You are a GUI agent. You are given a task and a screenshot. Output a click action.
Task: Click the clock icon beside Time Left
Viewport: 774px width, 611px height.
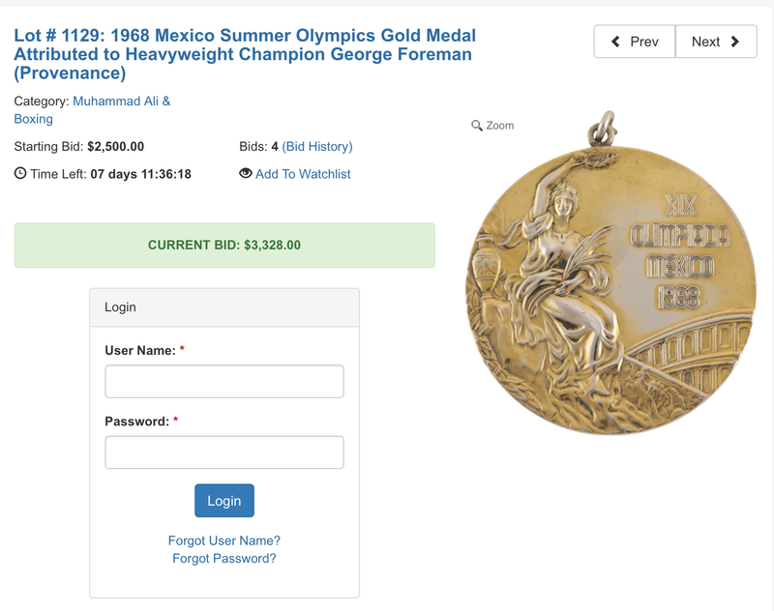pos(20,174)
